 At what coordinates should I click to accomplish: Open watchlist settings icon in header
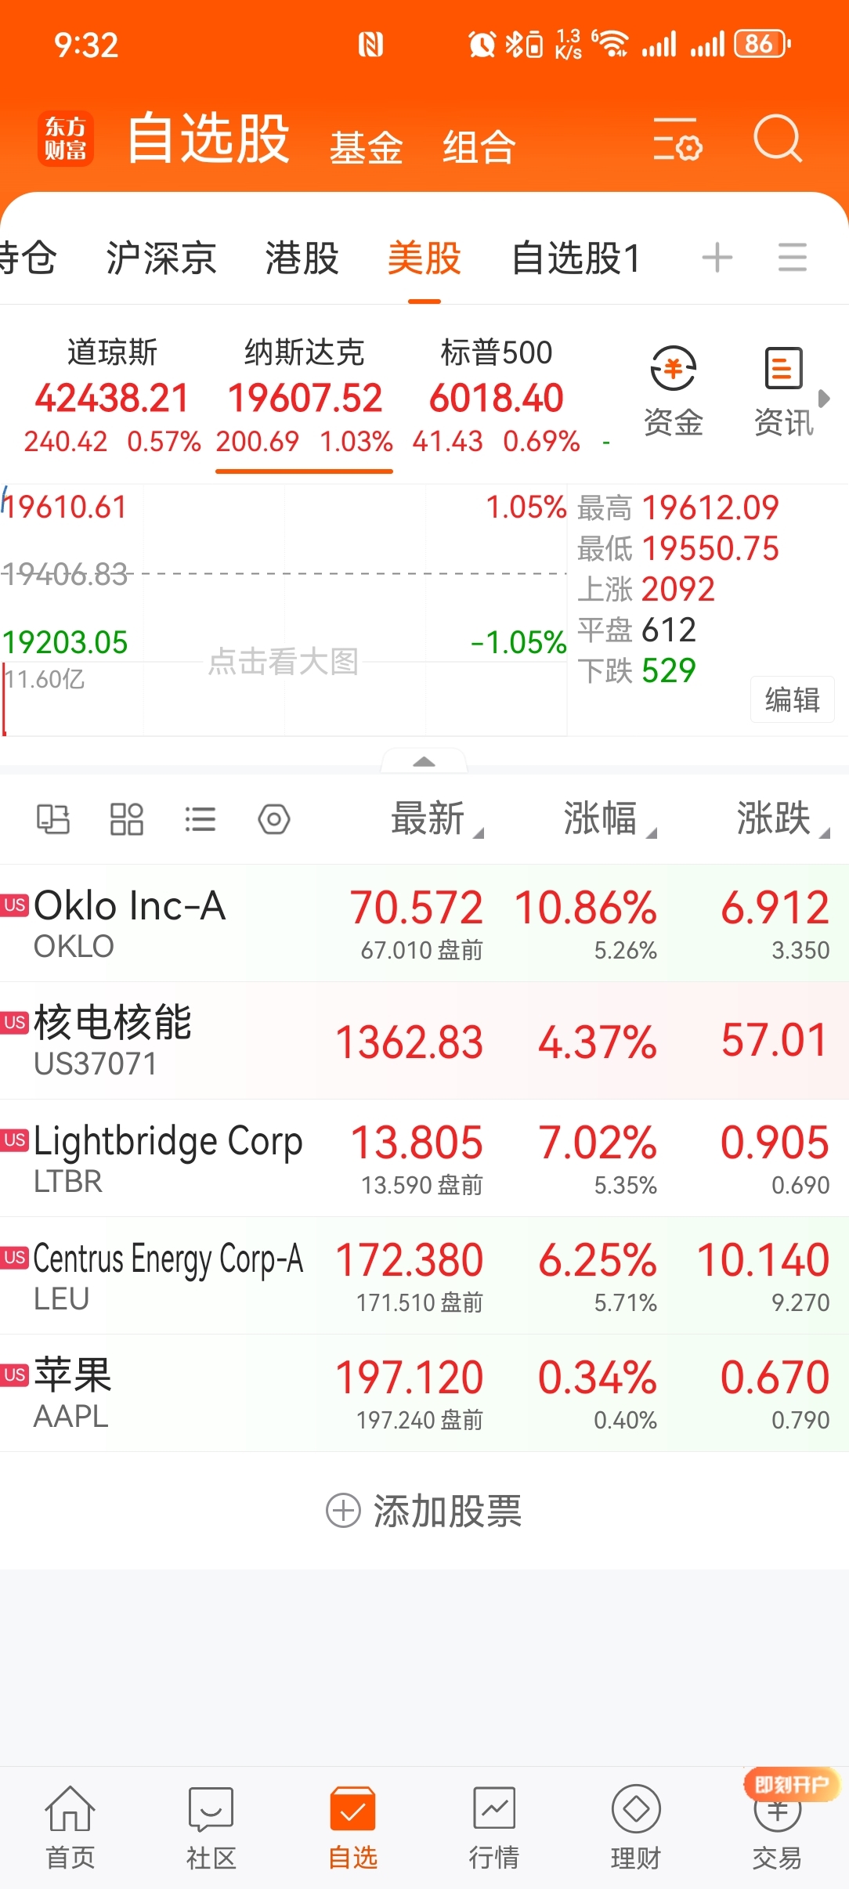677,139
